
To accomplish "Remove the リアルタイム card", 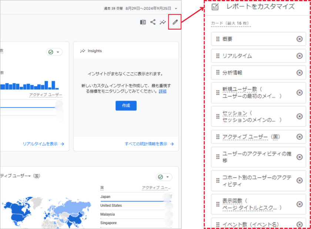I will (300, 56).
